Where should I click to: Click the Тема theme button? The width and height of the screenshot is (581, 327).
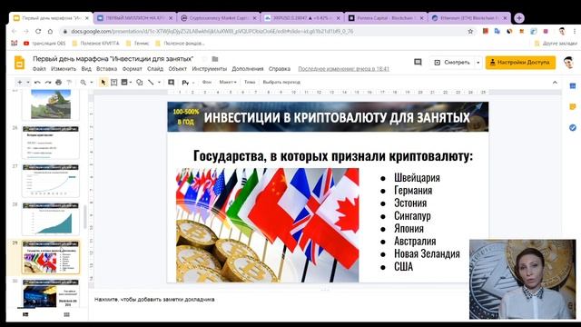250,82
